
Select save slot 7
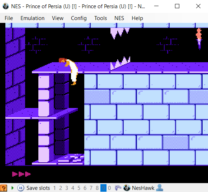point(91,188)
